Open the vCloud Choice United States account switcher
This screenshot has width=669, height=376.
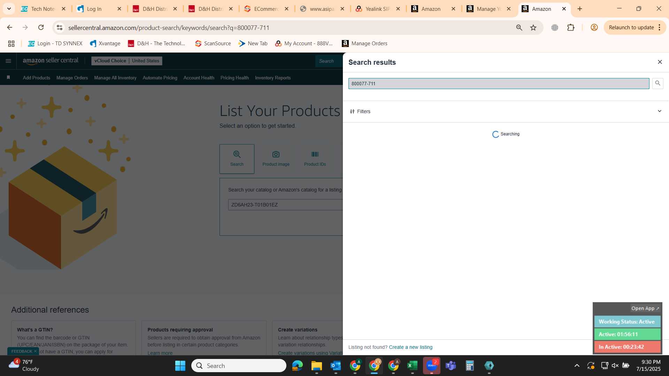click(x=127, y=61)
